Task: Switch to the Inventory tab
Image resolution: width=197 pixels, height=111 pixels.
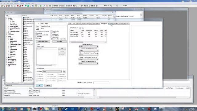Action: (x=111, y=24)
